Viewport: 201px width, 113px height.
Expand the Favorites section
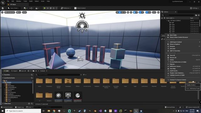pyautogui.click(x=3, y=75)
